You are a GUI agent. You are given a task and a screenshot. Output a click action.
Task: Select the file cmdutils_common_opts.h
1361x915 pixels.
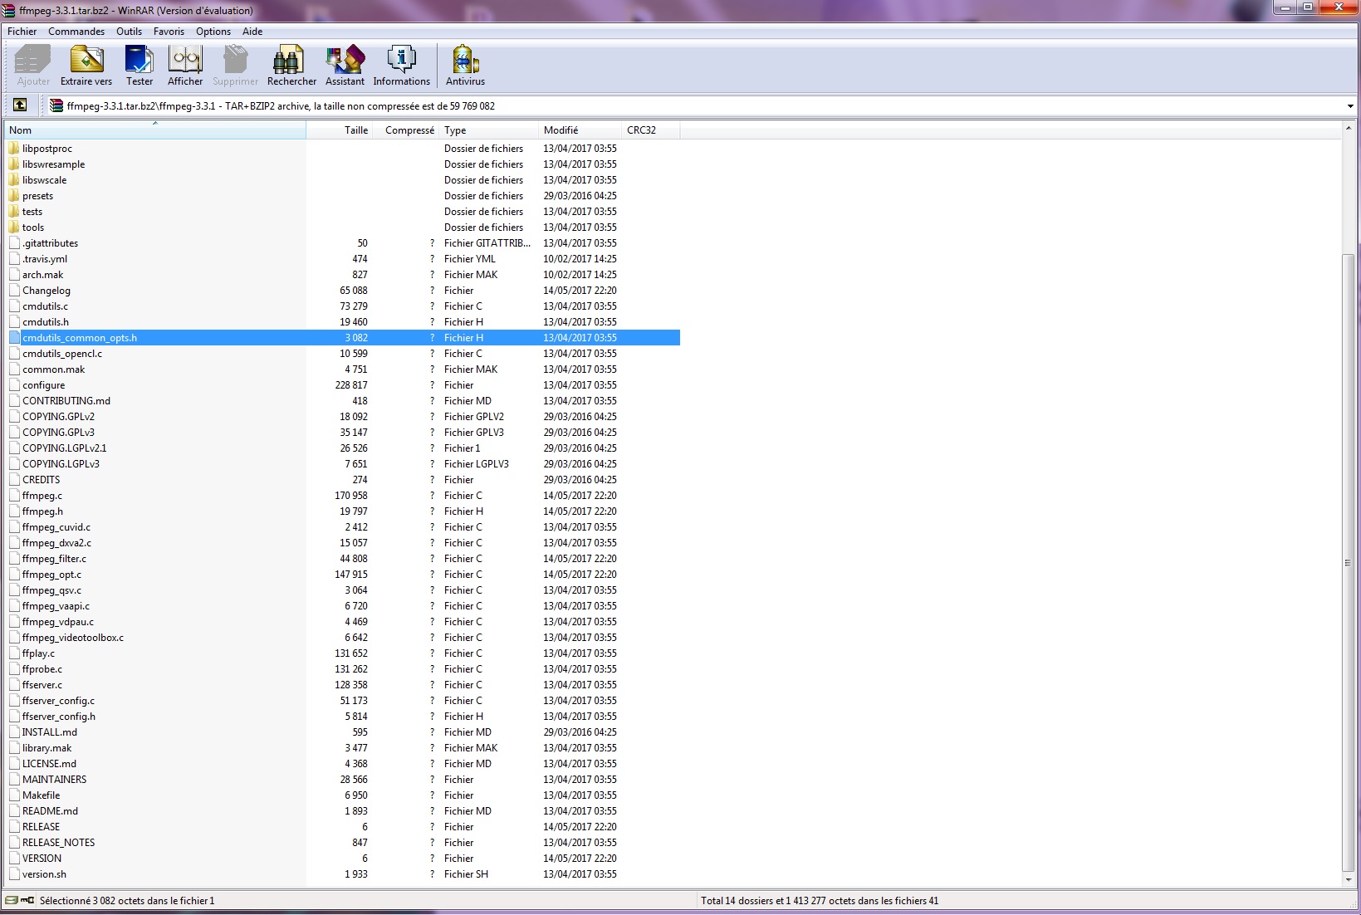pos(344,338)
